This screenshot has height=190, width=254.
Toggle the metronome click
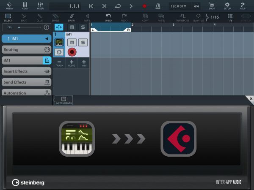click(158, 6)
